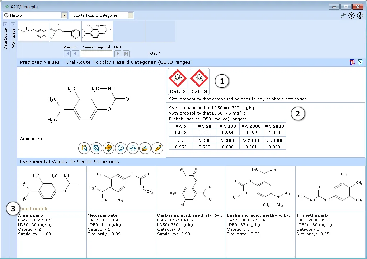Click the "LD50: 14 mg/kg" text

(x=104, y=225)
